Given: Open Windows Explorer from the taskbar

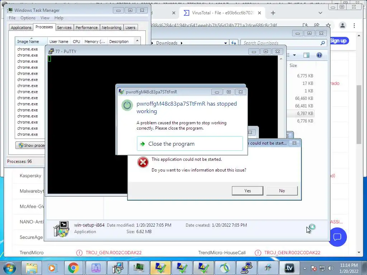Looking at the screenshot, I should coord(32,268).
